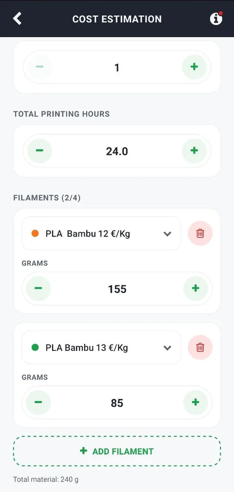Add grams to the 155 g filament
The width and height of the screenshot is (234, 492).
[x=195, y=288]
